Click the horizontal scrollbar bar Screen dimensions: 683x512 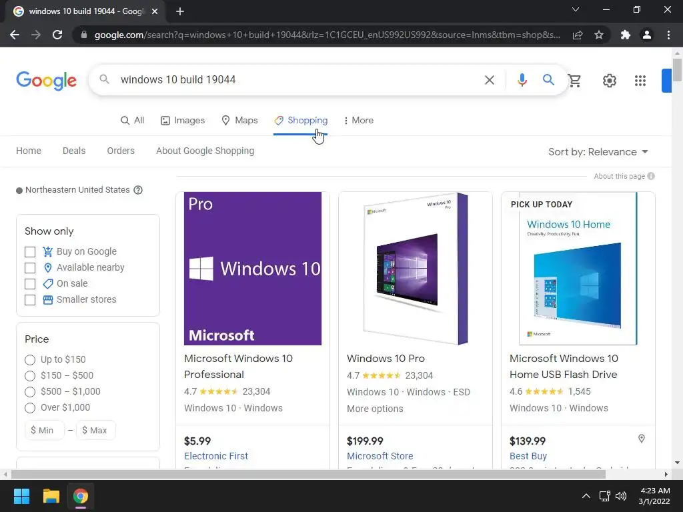(x=308, y=475)
